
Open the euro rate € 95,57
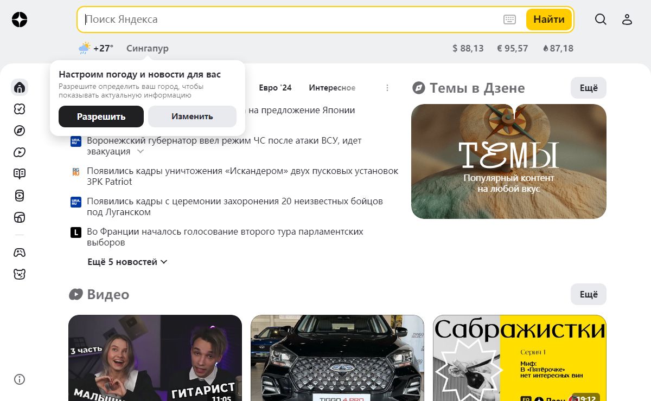(x=513, y=48)
